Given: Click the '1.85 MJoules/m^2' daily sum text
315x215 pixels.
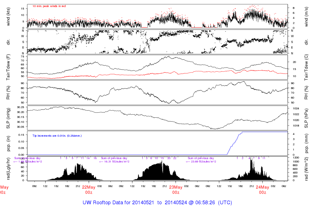Looking at the screenshot, I should point(30,162).
